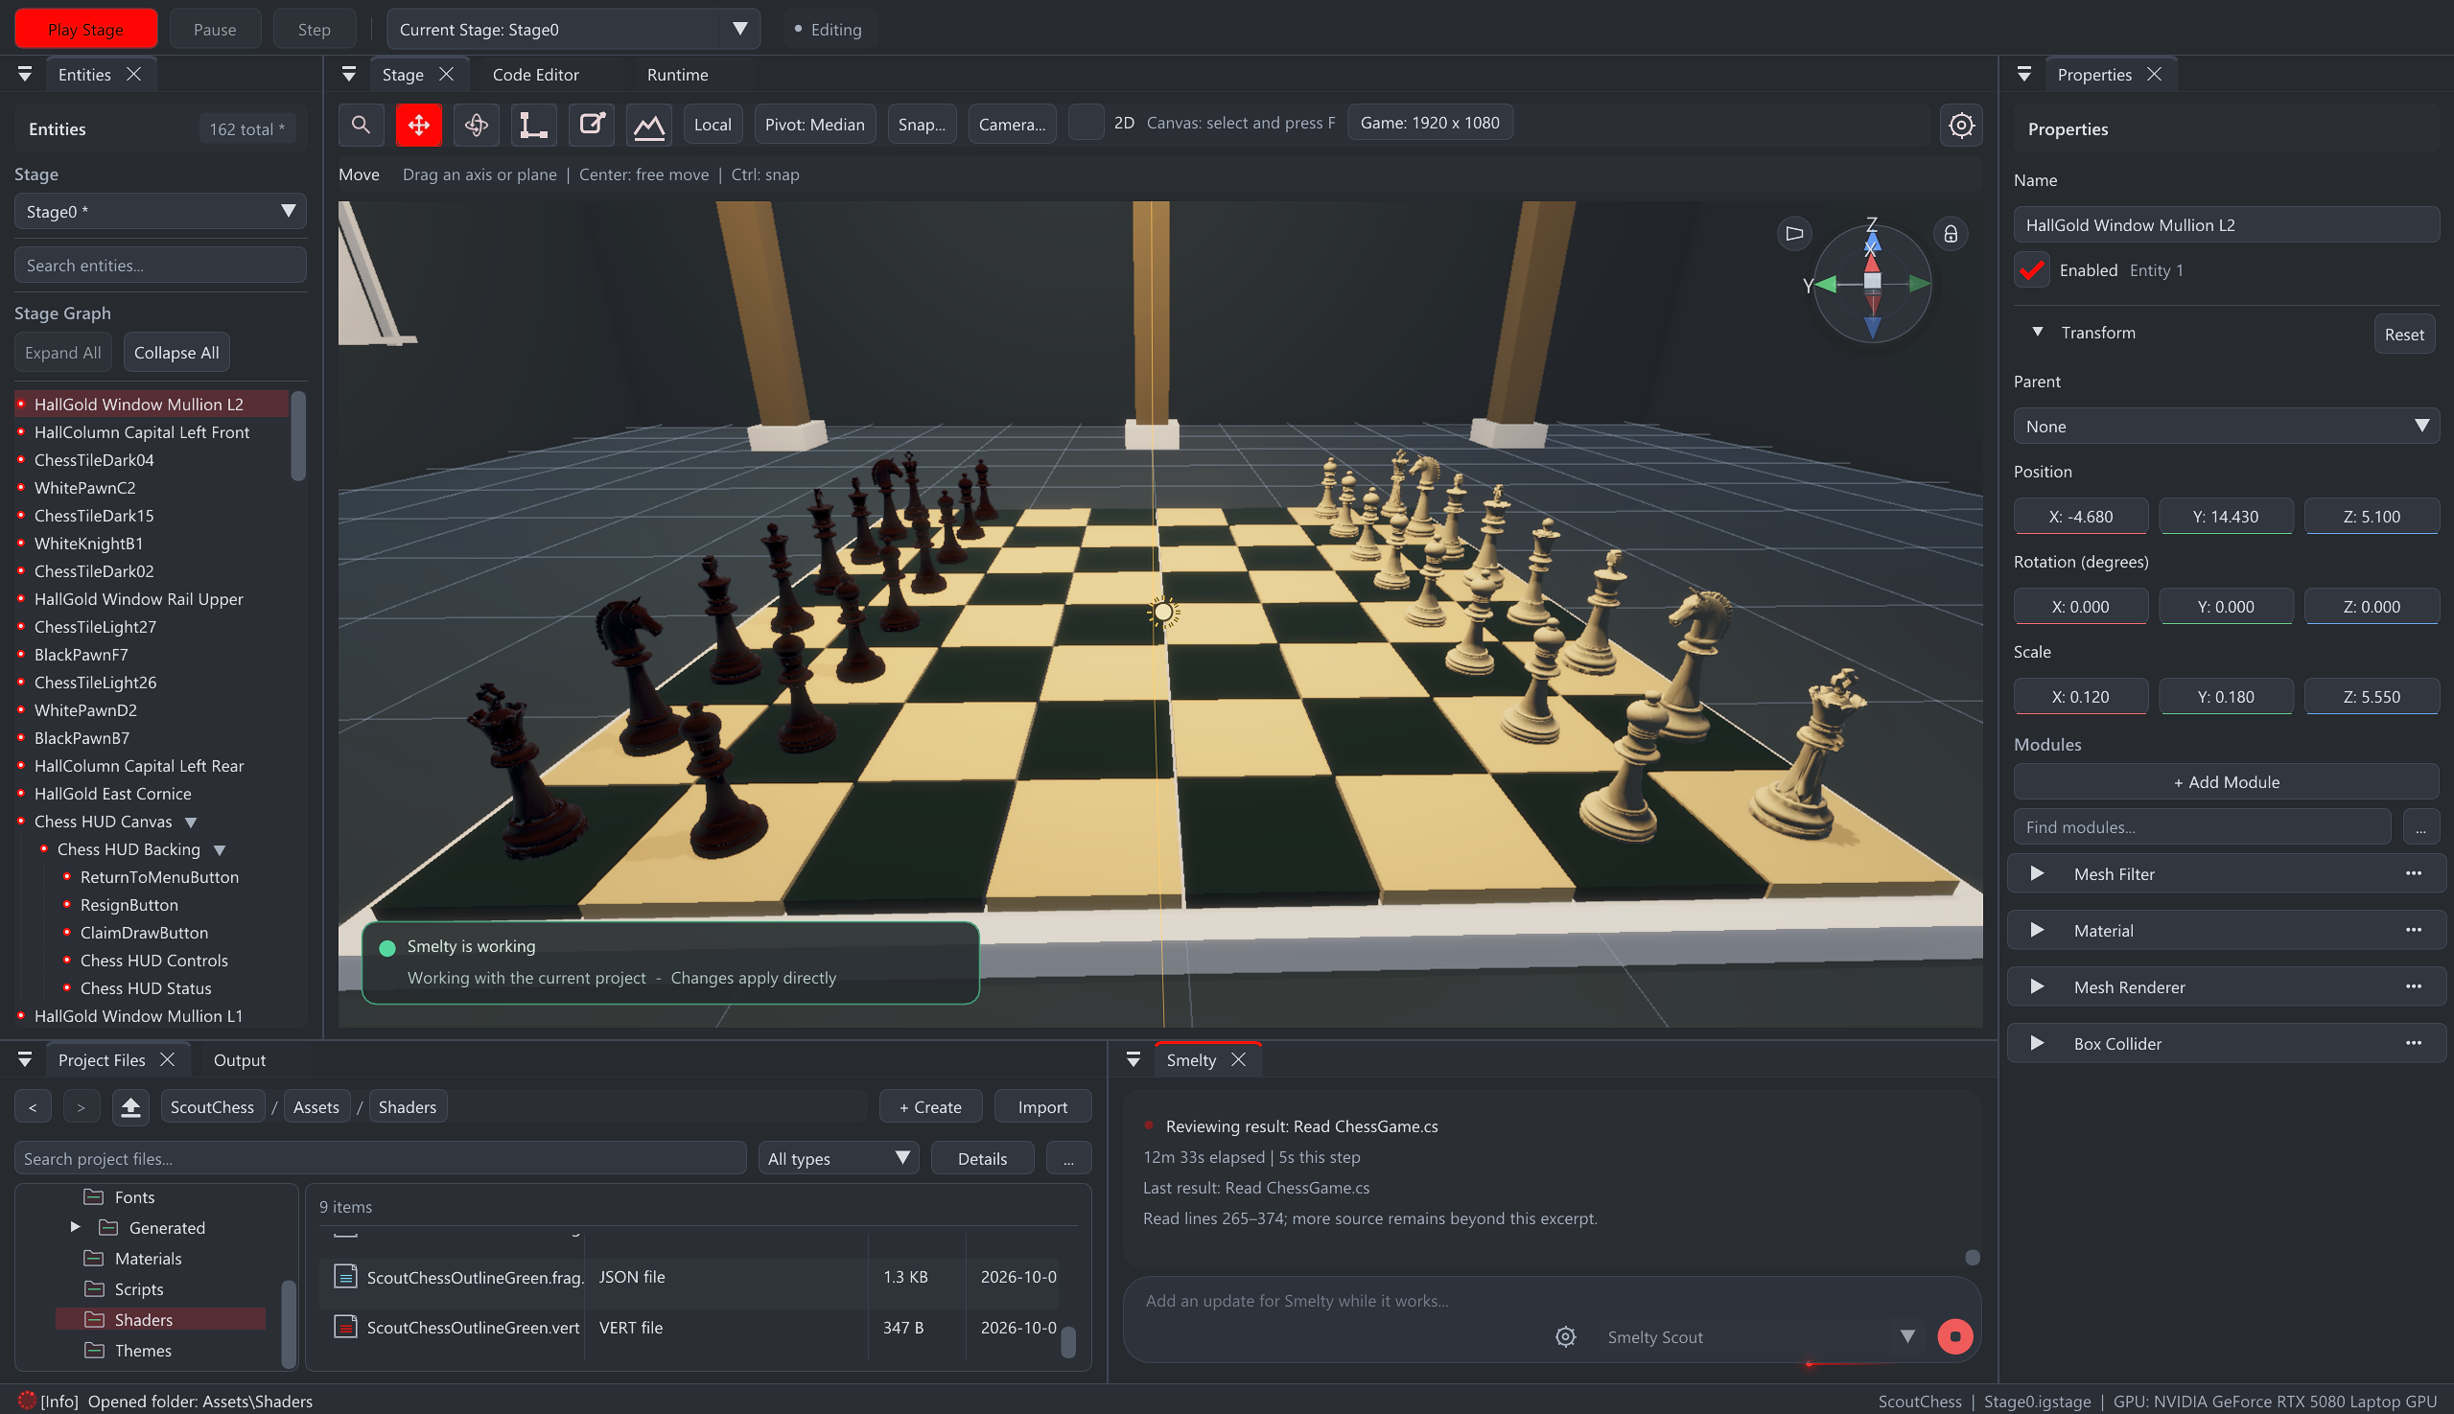Open Box Collider module options menu
This screenshot has height=1414, width=2454.
pyautogui.click(x=2413, y=1043)
